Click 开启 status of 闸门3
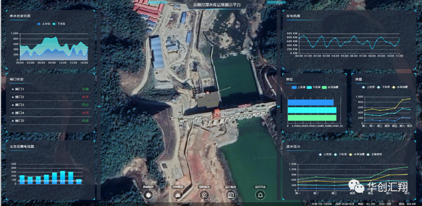The height and width of the screenshot is (206, 422). [85, 105]
